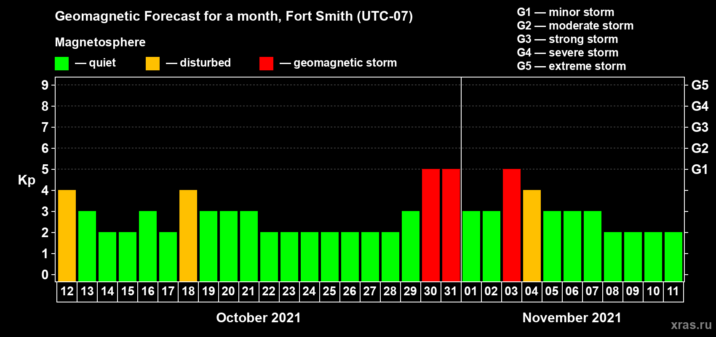Click the date cell '03' on the axis
This screenshot has height=337, width=716.
(x=511, y=292)
